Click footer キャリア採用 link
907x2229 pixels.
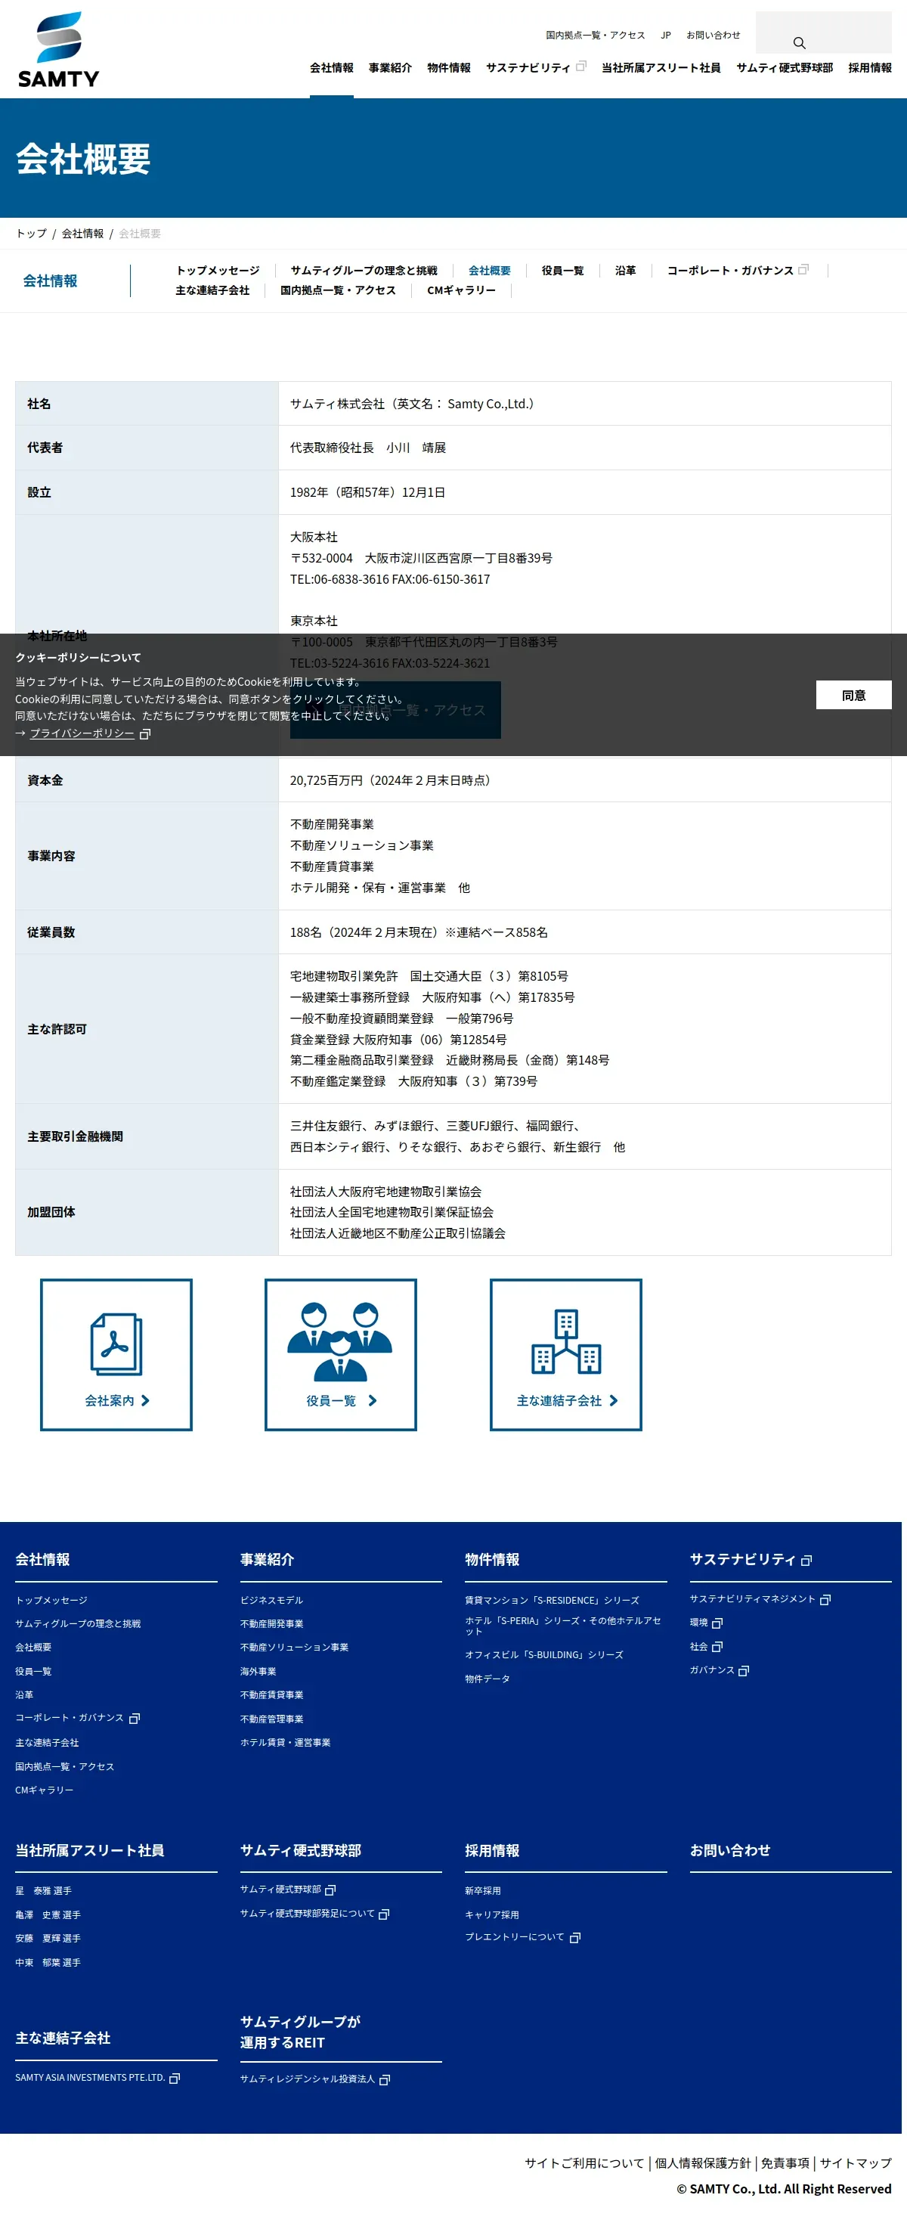tap(492, 1915)
